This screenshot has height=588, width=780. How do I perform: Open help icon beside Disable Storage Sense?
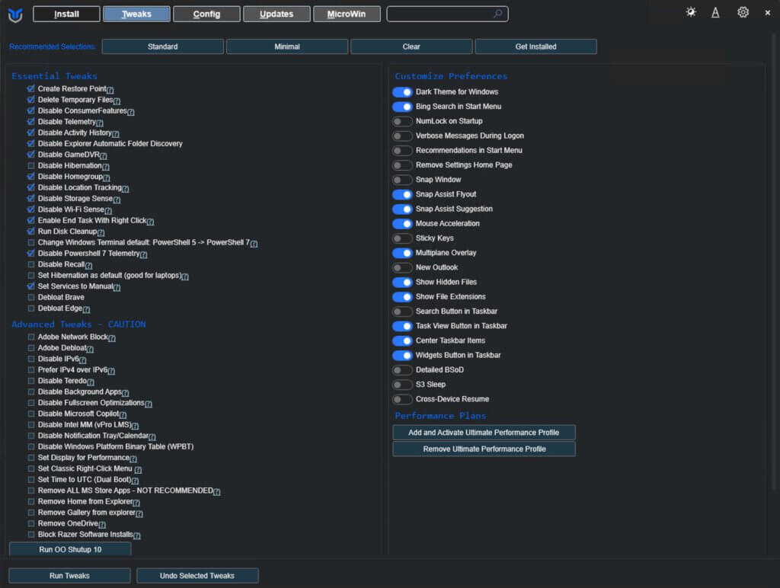pyautogui.click(x=117, y=200)
